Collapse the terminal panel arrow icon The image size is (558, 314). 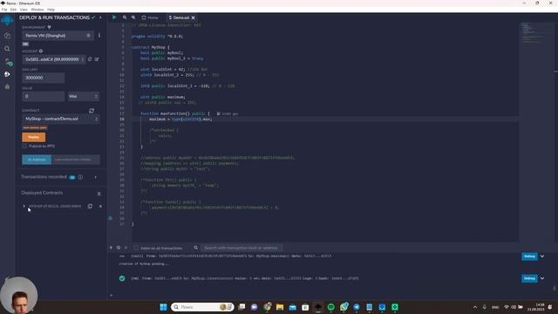coord(111,248)
